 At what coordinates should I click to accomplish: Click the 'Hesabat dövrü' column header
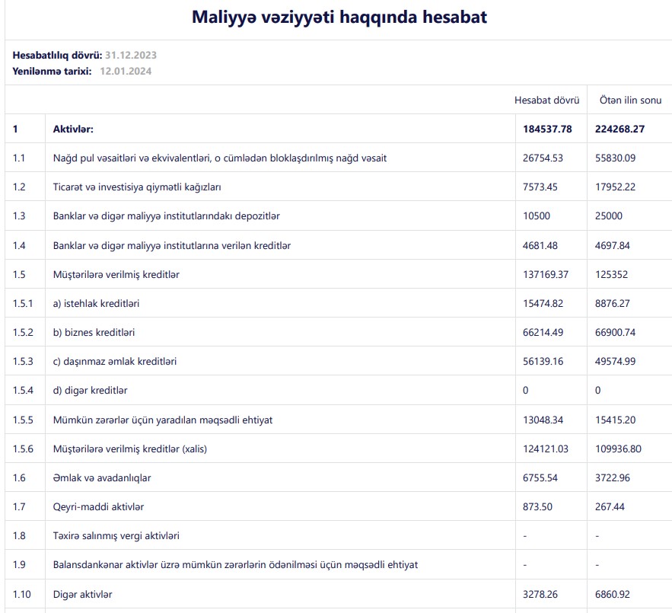pyautogui.click(x=546, y=100)
